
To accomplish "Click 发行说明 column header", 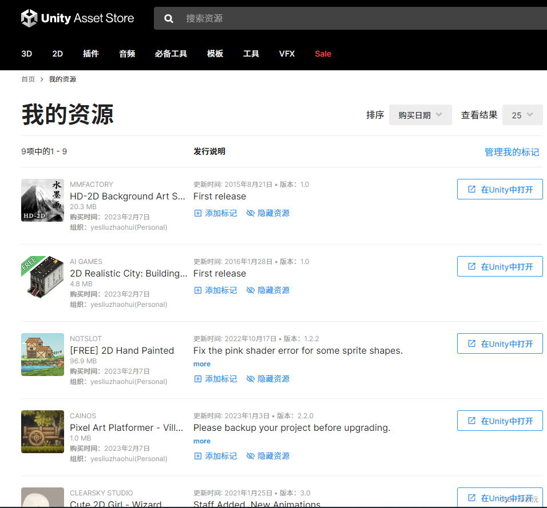I will pos(209,151).
